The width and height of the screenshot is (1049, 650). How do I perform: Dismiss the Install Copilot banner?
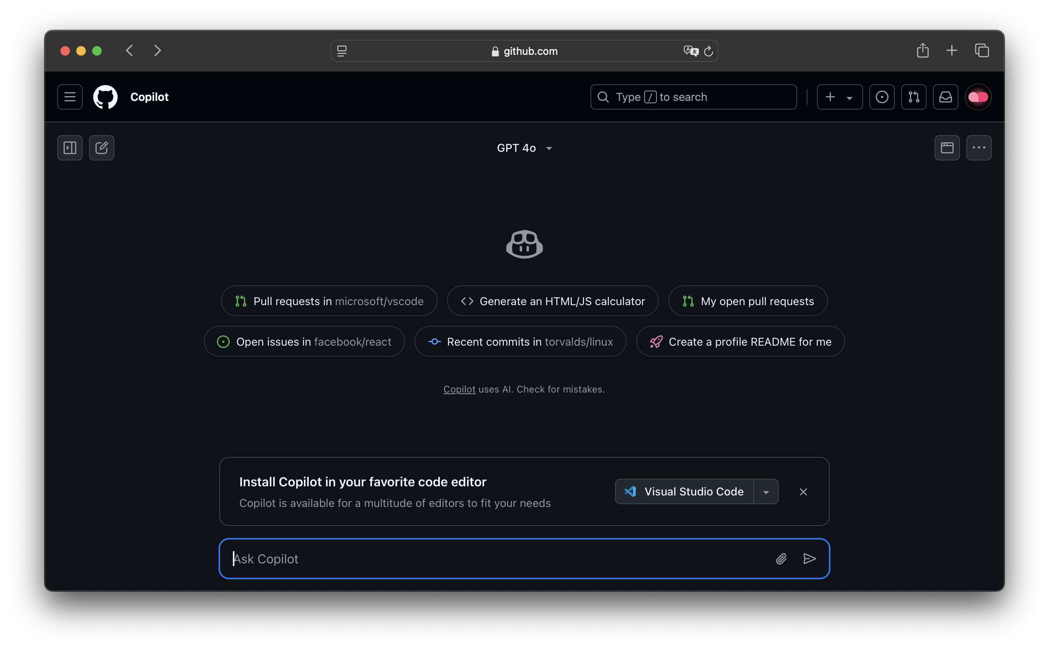(x=803, y=492)
